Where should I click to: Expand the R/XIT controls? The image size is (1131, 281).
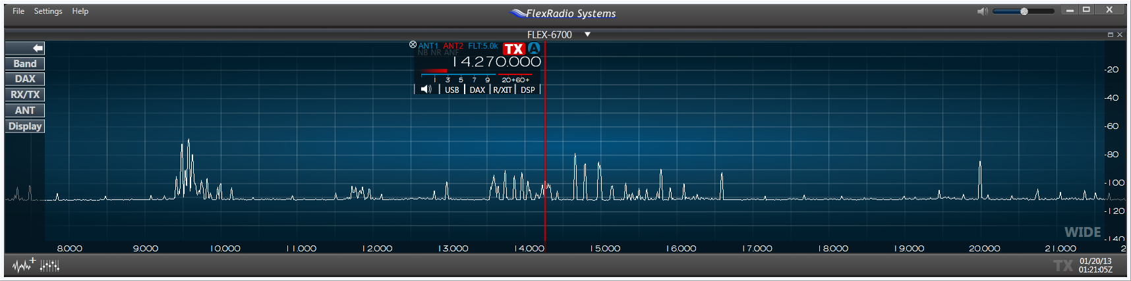(502, 89)
